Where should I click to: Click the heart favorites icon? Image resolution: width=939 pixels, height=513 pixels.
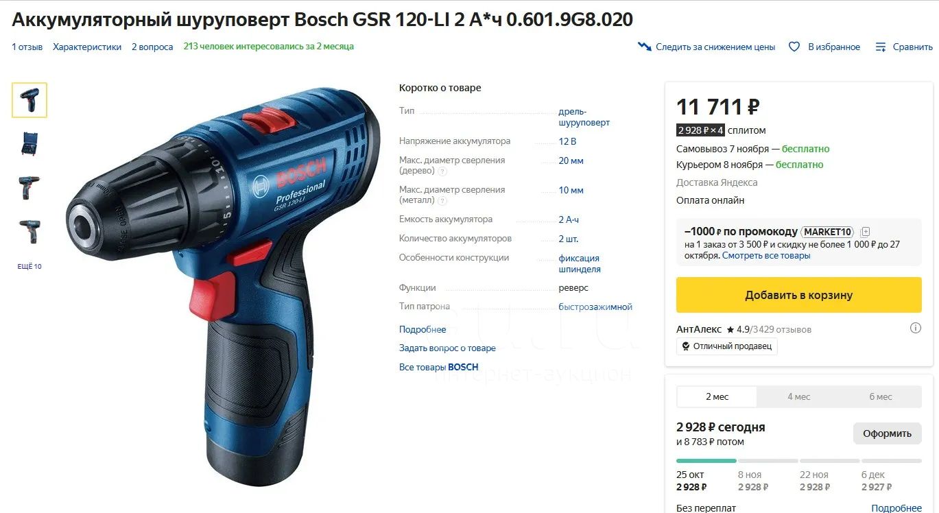[x=794, y=47]
